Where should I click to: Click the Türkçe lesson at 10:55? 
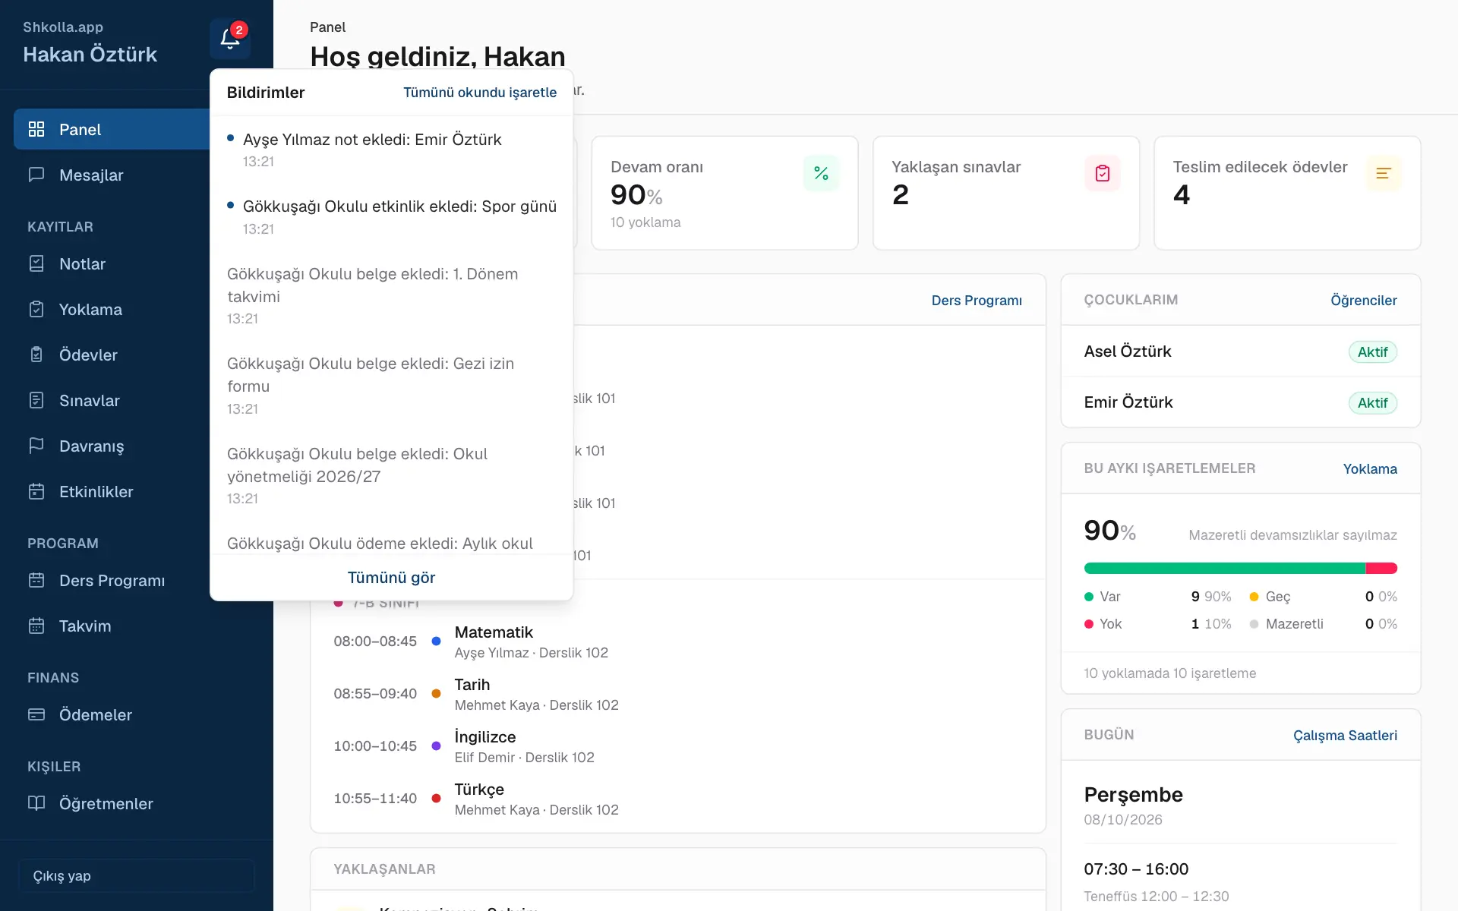point(677,799)
